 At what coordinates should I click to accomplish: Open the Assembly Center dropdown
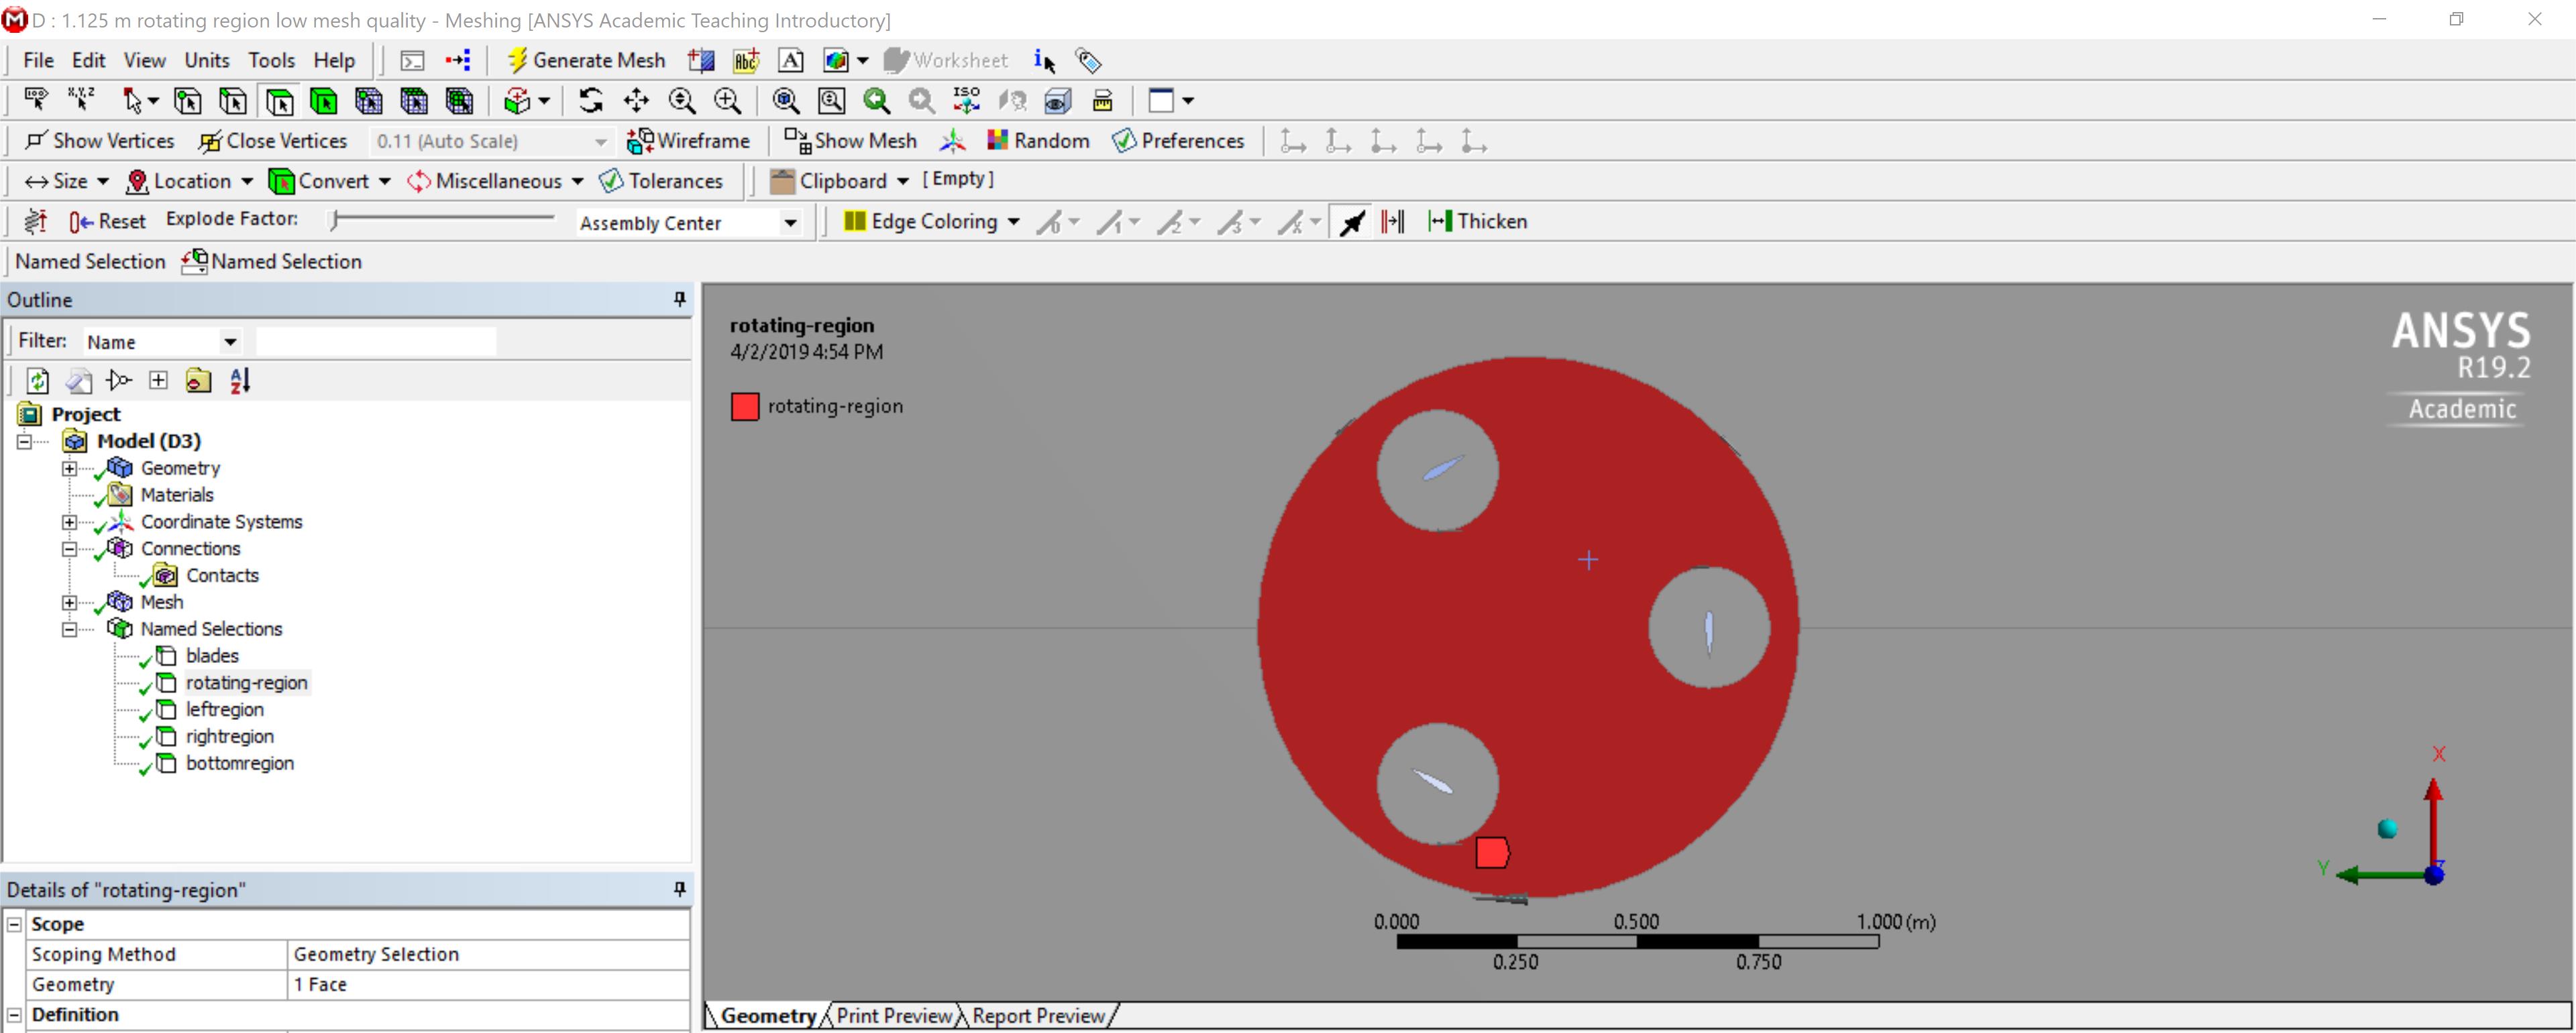[790, 222]
